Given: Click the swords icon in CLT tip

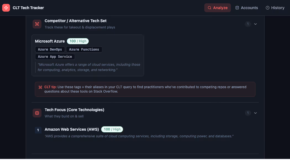Looking at the screenshot, I should pyautogui.click(x=40, y=87).
